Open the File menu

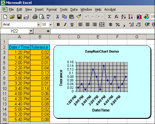[x=11, y=9]
